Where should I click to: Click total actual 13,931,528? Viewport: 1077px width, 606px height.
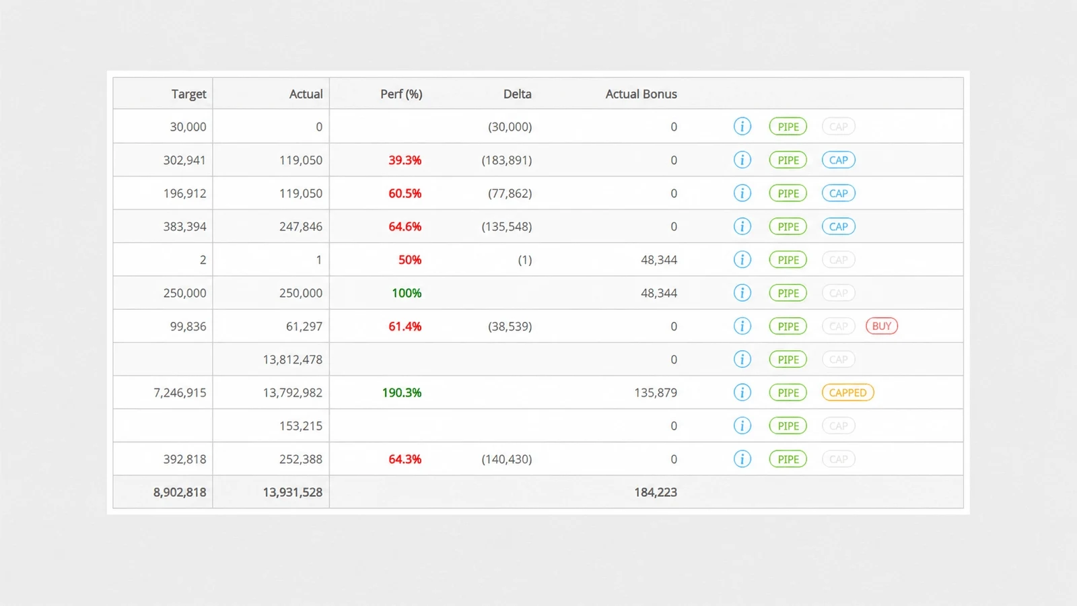click(x=292, y=492)
